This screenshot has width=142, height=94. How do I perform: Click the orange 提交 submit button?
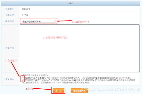point(58,91)
